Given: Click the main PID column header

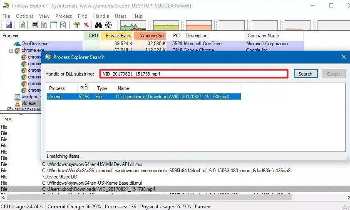Looking at the screenshot, I should 175,36.
